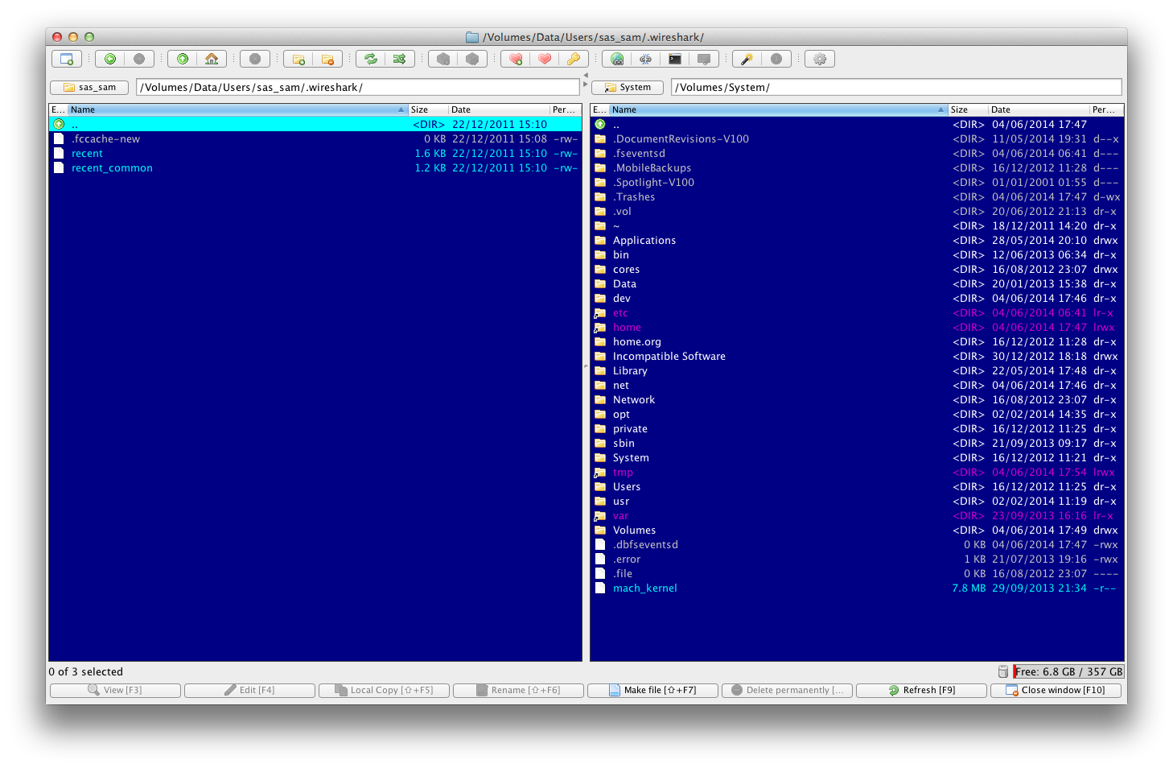The image size is (1173, 768).
Task: Click the green Go back arrow
Action: pyautogui.click(x=110, y=59)
